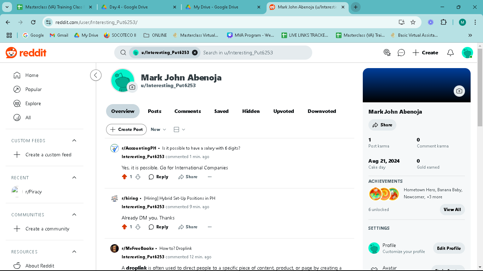Share the r/hiring comment
The width and height of the screenshot is (483, 271).
(x=188, y=227)
